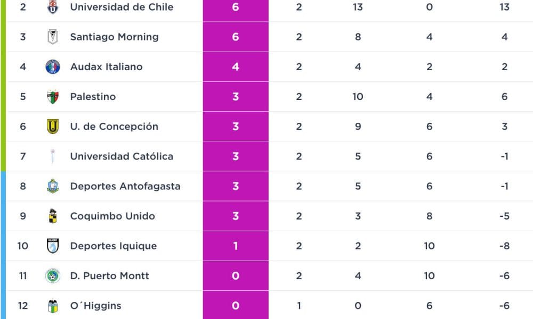Click the D. Puerto Montt round crest

pos(53,275)
